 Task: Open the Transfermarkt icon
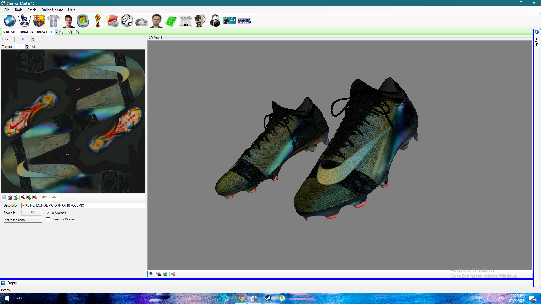pyautogui.click(x=244, y=21)
